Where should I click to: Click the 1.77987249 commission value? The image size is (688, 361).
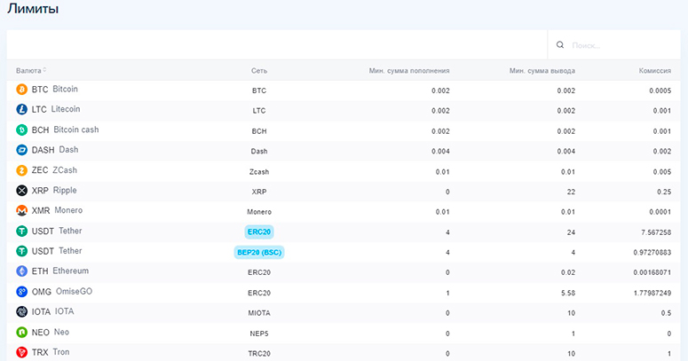pyautogui.click(x=652, y=293)
